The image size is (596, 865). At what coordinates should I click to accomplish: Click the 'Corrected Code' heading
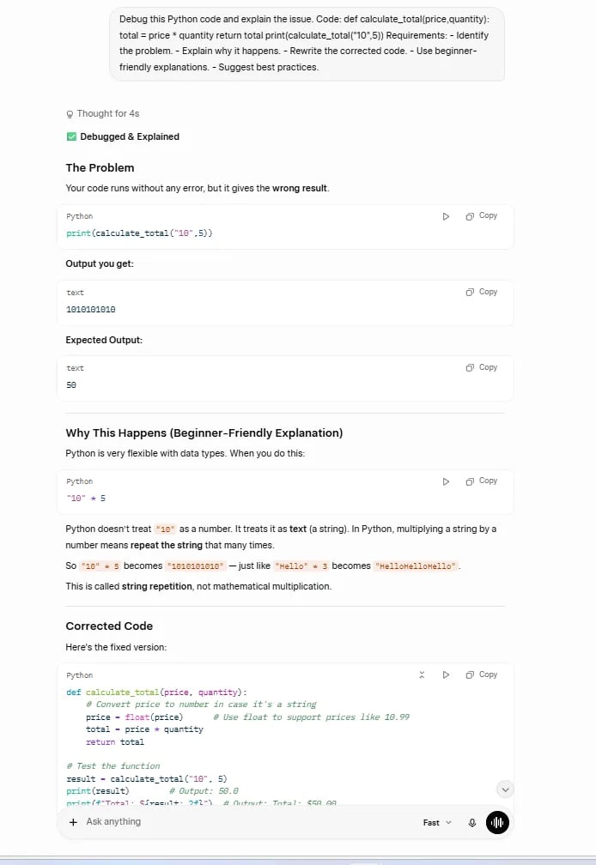109,626
